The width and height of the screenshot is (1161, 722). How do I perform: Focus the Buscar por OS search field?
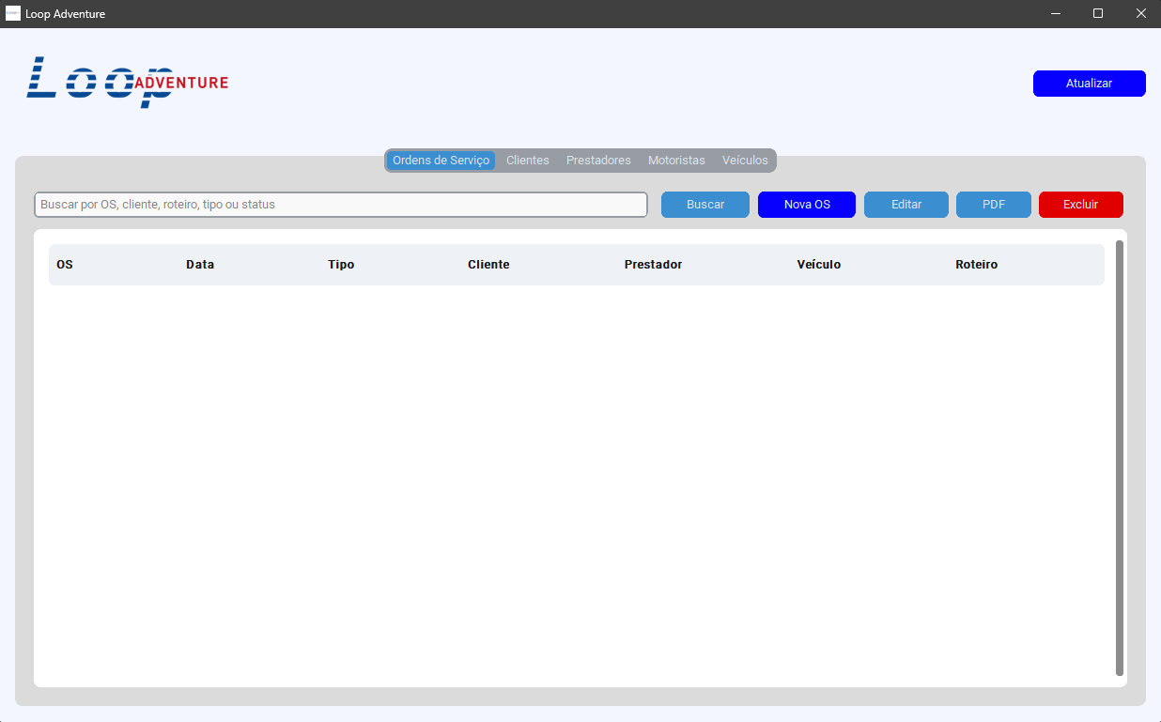click(x=341, y=205)
